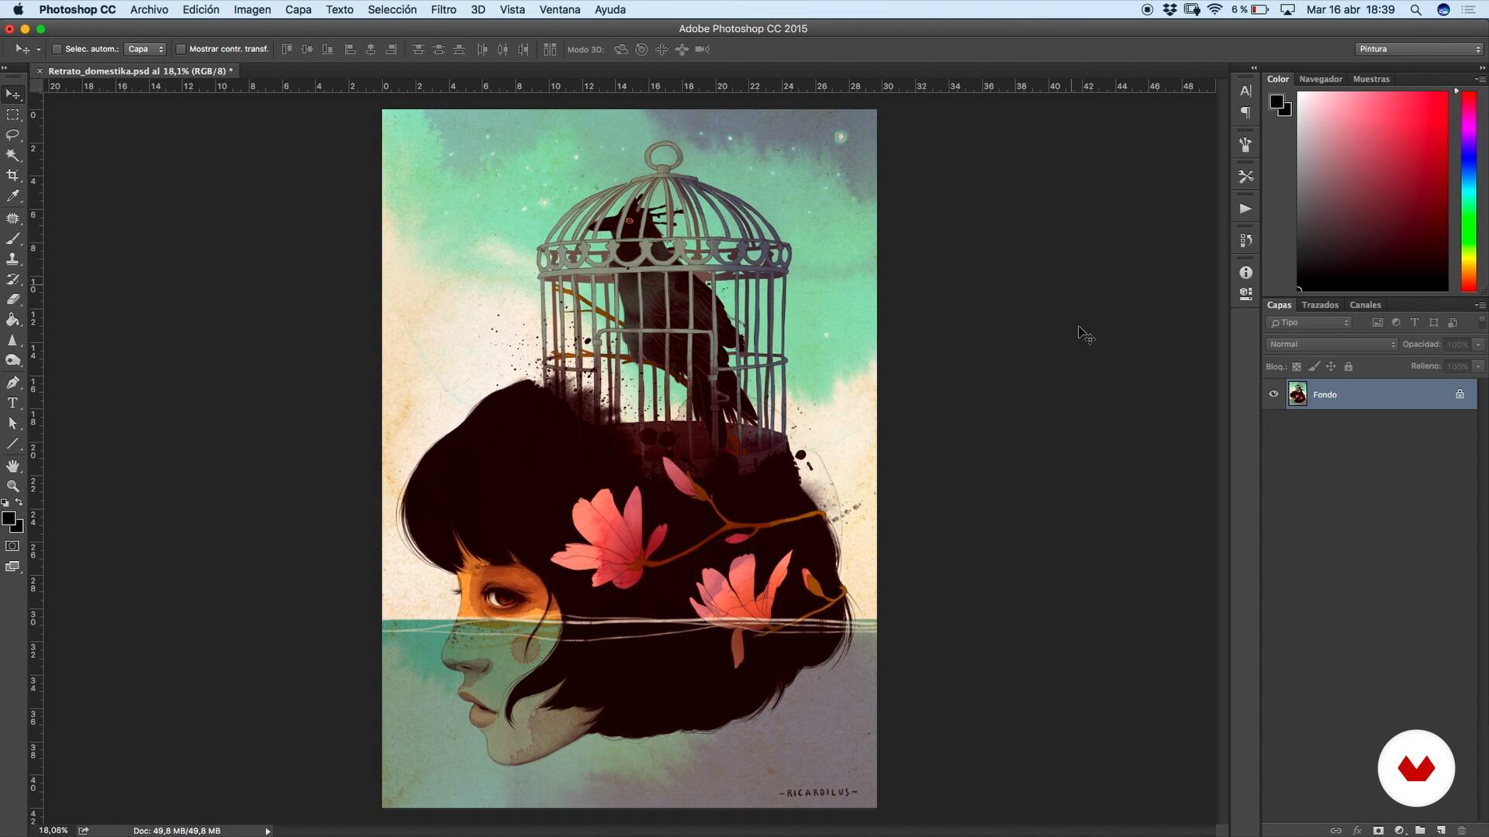Viewport: 1489px width, 837px height.
Task: Open the Actions play panel icon
Action: [x=1245, y=208]
